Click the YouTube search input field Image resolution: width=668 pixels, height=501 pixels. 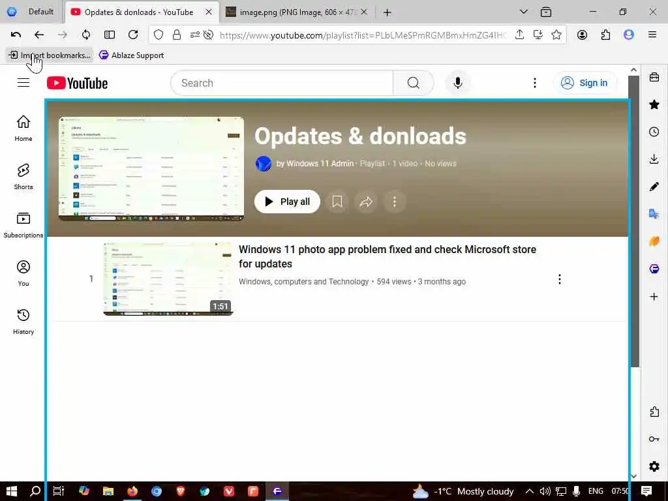[281, 83]
